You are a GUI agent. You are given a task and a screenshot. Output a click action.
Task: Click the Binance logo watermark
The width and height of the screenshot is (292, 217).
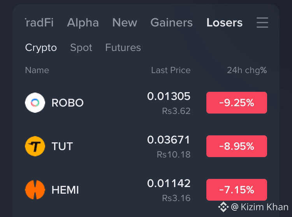pyautogui.click(x=223, y=207)
